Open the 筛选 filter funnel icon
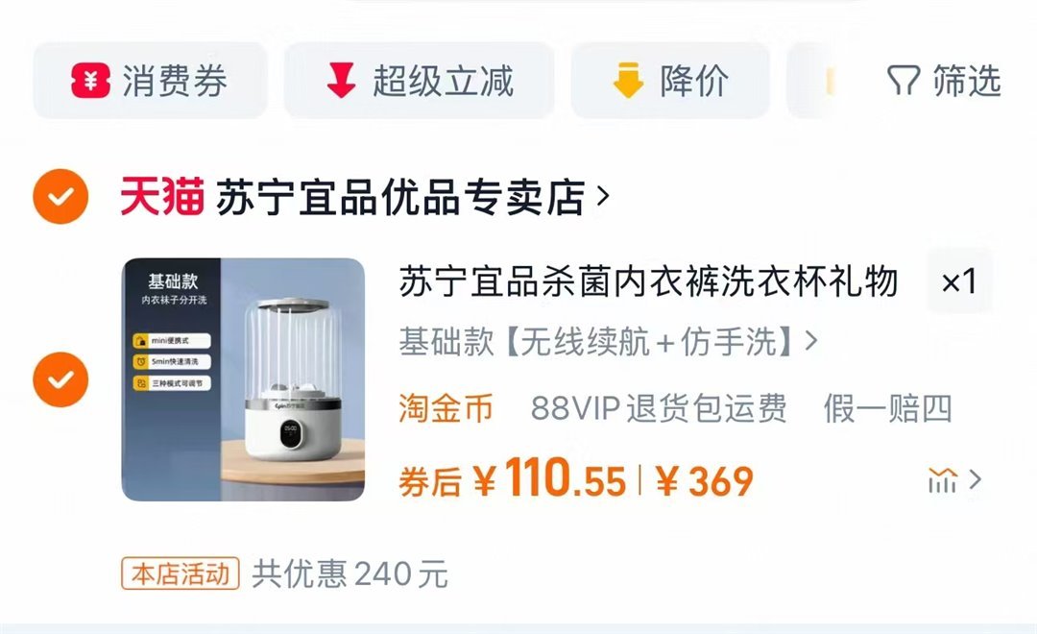 pyautogui.click(x=904, y=81)
